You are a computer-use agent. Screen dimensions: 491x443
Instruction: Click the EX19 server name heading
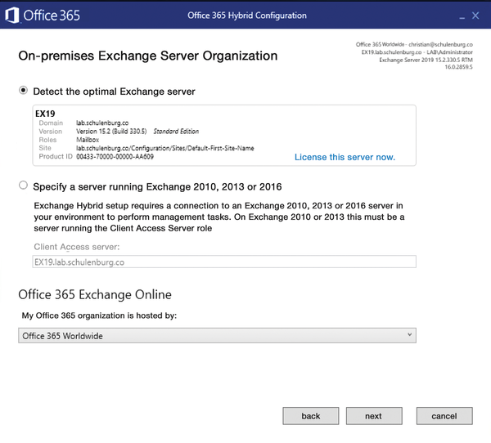tap(45, 114)
